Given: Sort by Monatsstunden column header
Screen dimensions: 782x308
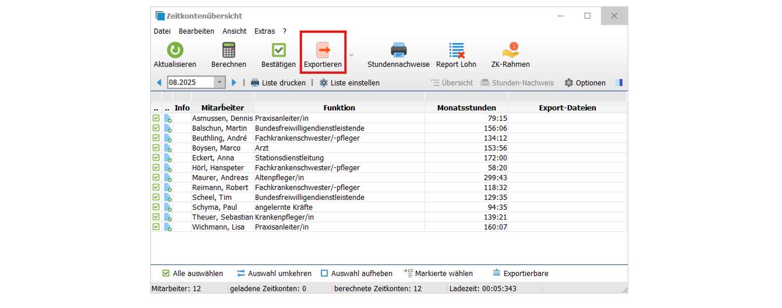Looking at the screenshot, I should pos(466,108).
